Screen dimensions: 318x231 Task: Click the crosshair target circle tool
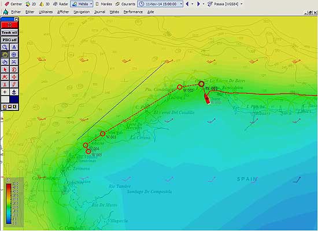pyautogui.click(x=14, y=54)
